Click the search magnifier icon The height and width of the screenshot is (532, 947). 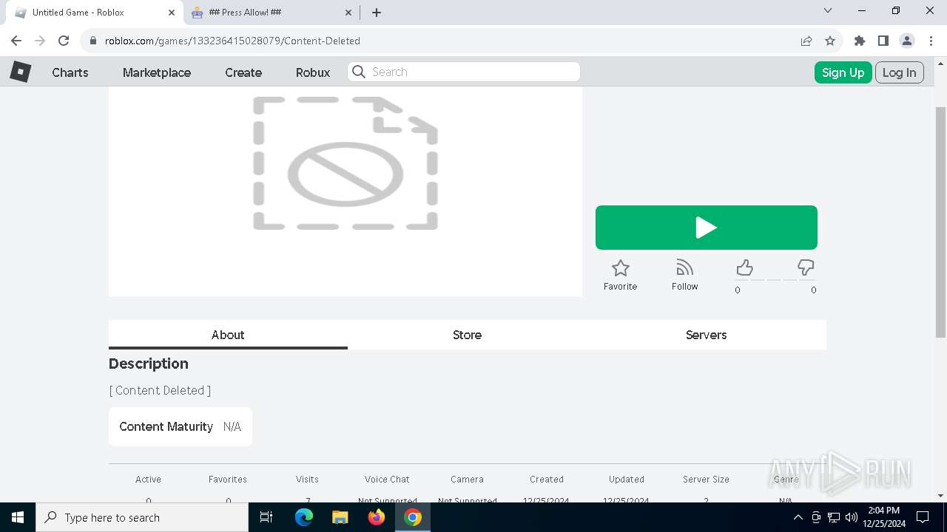coord(359,72)
